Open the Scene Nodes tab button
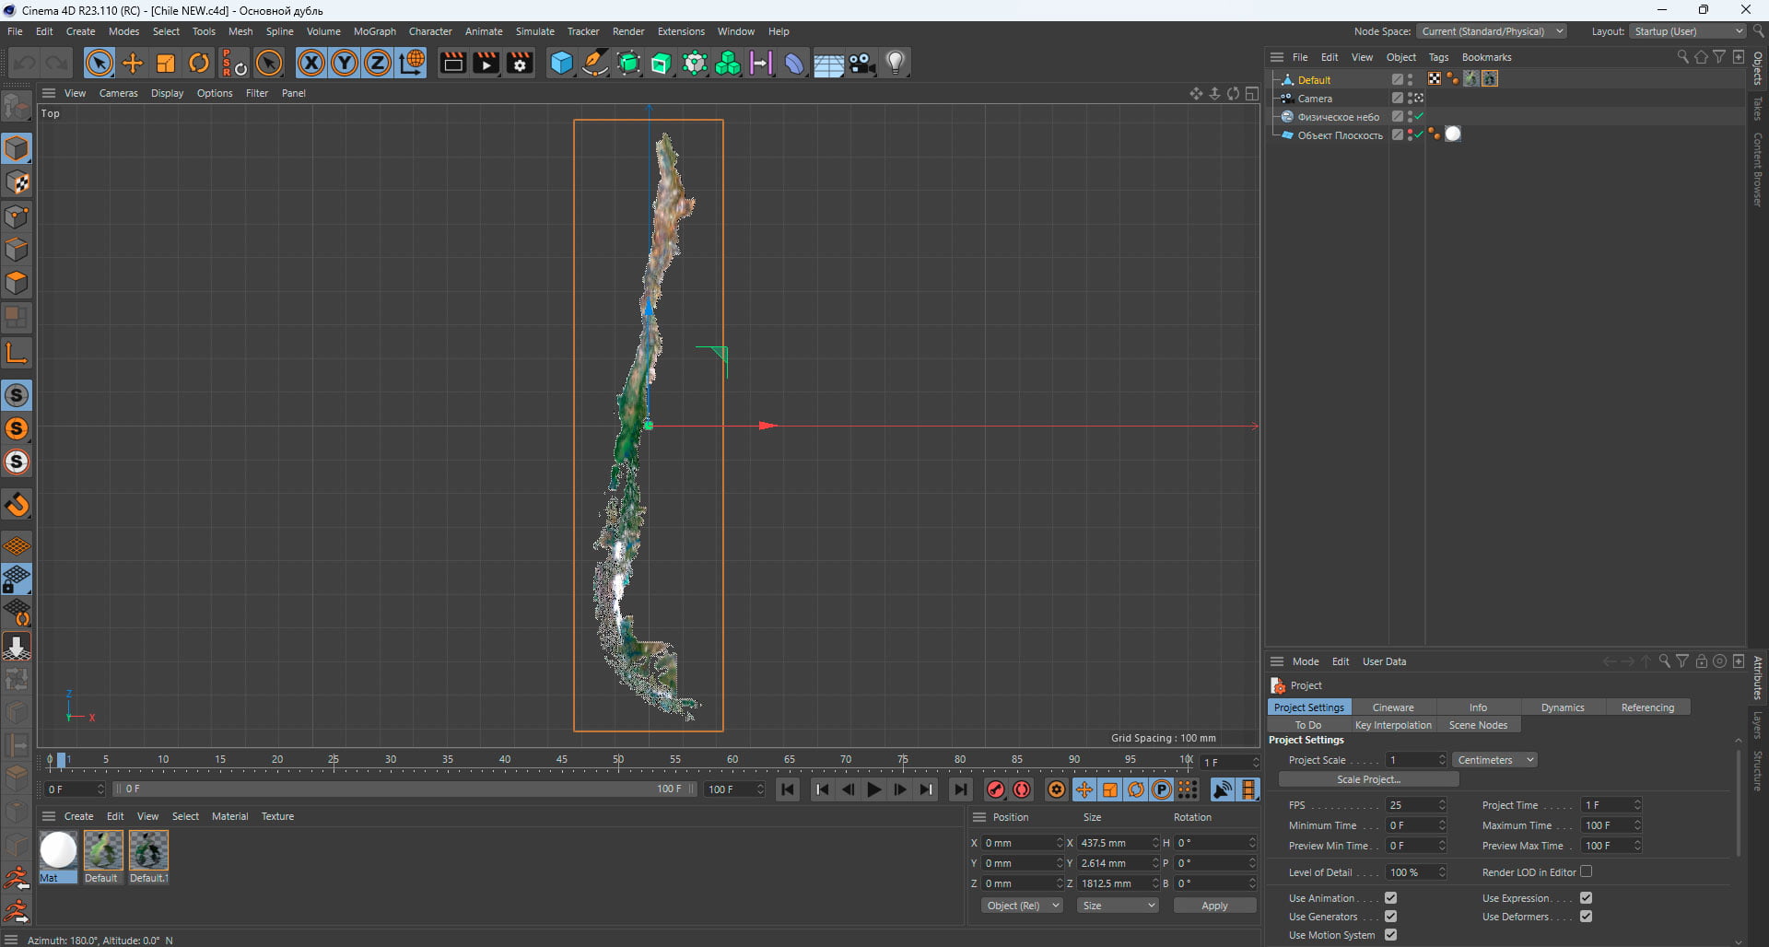Image resolution: width=1769 pixels, height=947 pixels. tap(1478, 725)
